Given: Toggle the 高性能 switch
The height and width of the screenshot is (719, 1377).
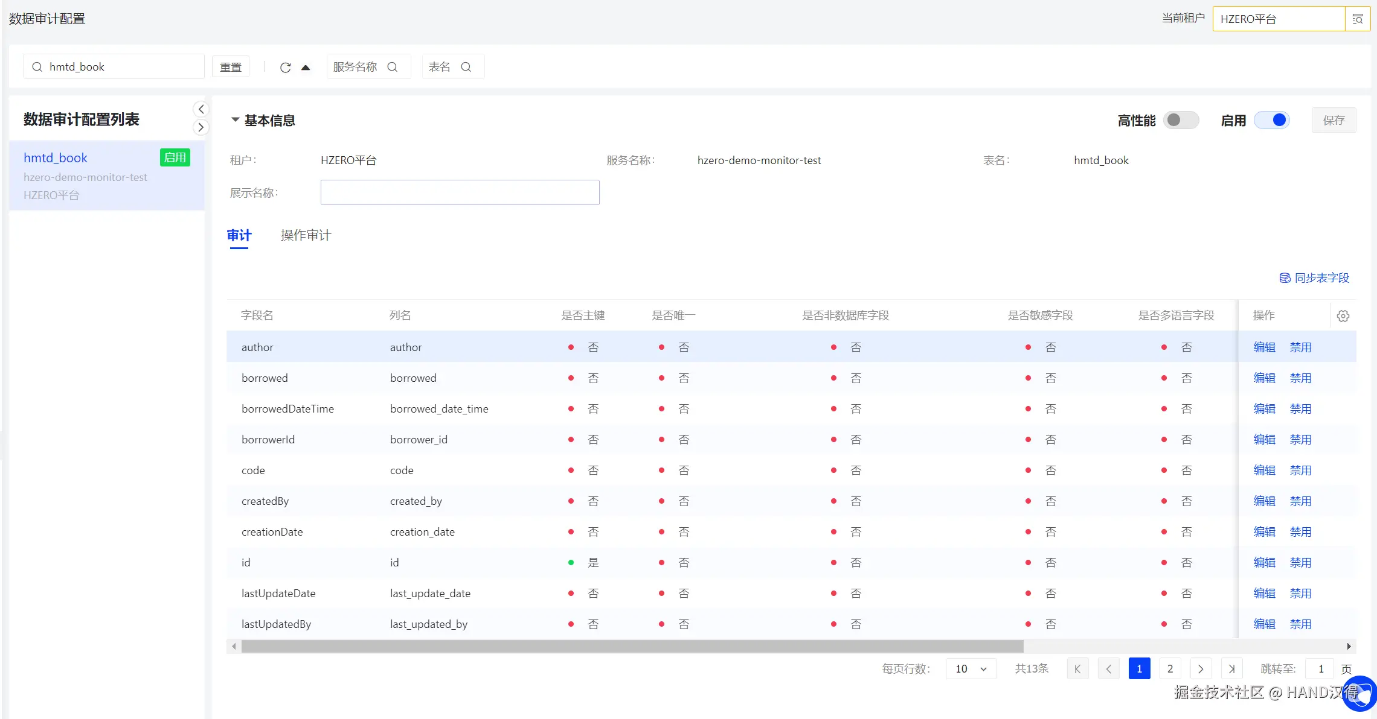Looking at the screenshot, I should [x=1181, y=120].
